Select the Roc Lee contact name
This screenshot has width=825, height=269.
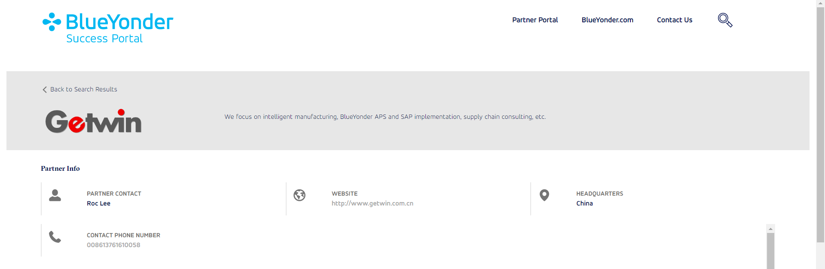[x=98, y=203]
